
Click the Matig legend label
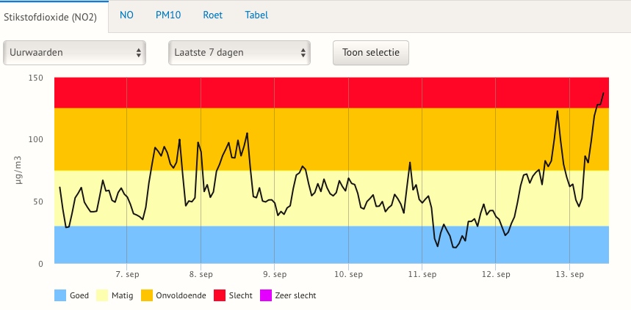[x=122, y=295]
